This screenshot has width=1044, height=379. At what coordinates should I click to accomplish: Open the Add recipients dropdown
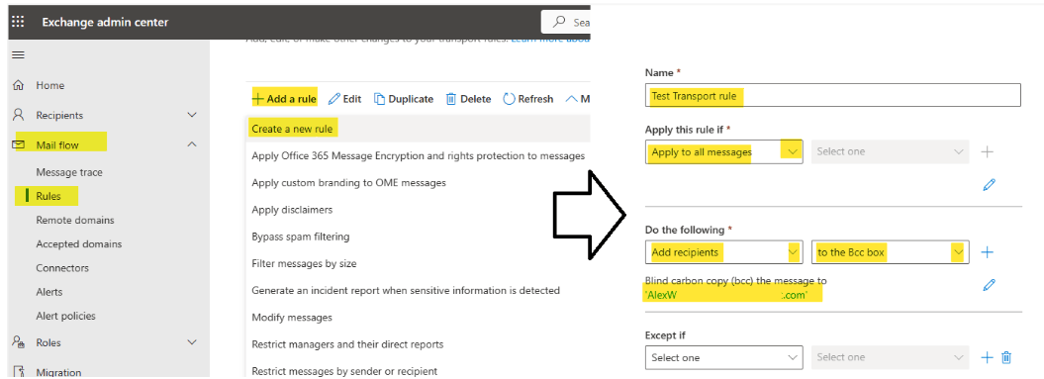pos(723,252)
